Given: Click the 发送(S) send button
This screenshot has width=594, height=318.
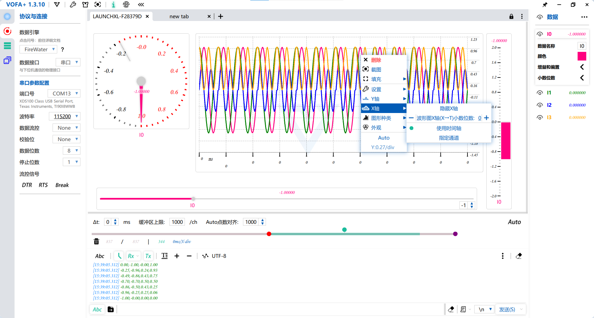Looking at the screenshot, I should click(x=507, y=309).
